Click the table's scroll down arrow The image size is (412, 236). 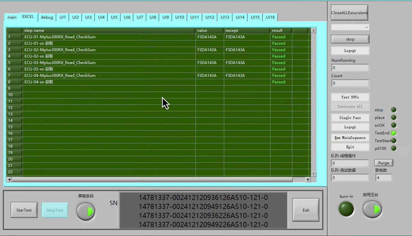click(314, 174)
